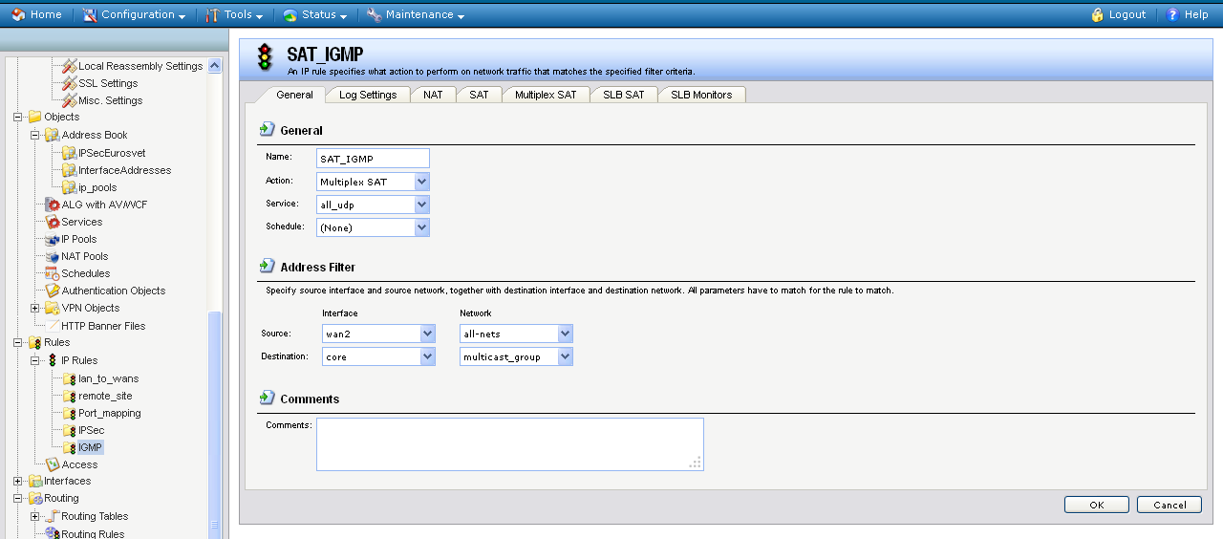Click the Comments text area
The height and width of the screenshot is (539, 1223).
(509, 443)
